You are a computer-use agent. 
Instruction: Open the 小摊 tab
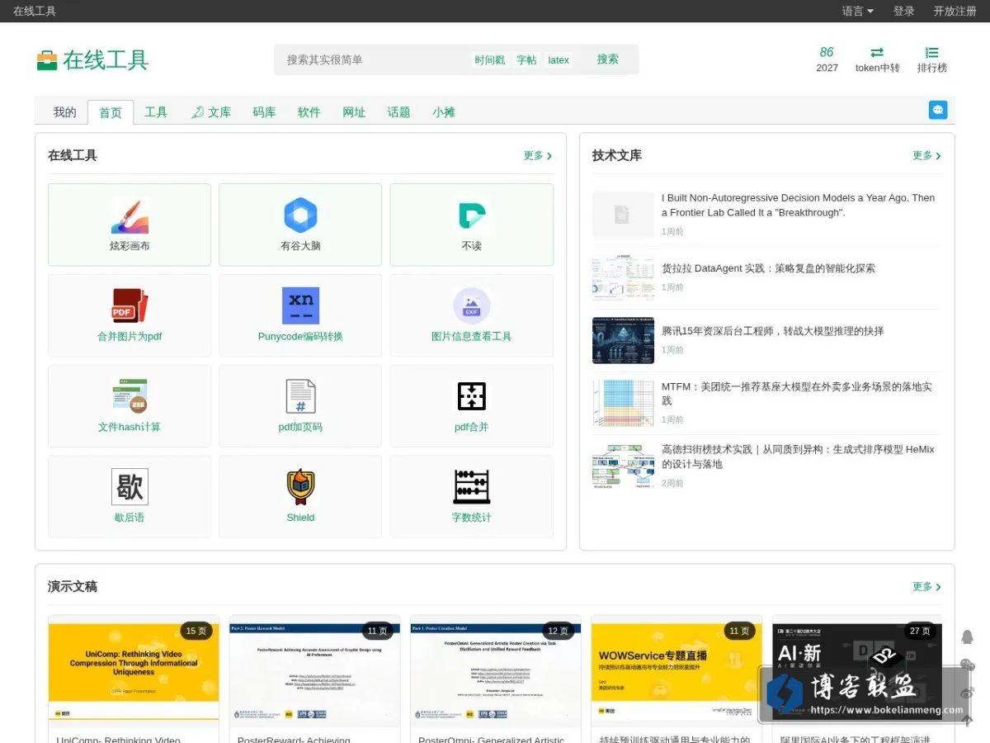(x=444, y=112)
